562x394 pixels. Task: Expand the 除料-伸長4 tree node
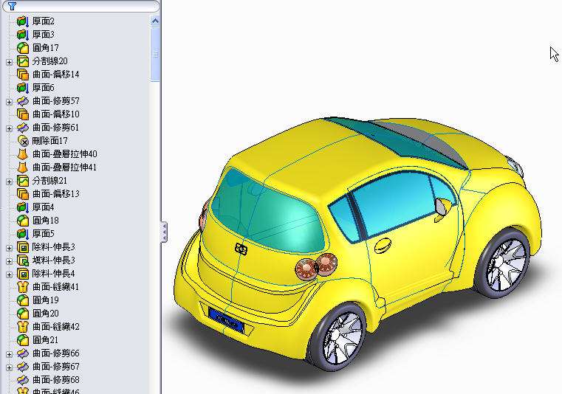[x=10, y=274]
